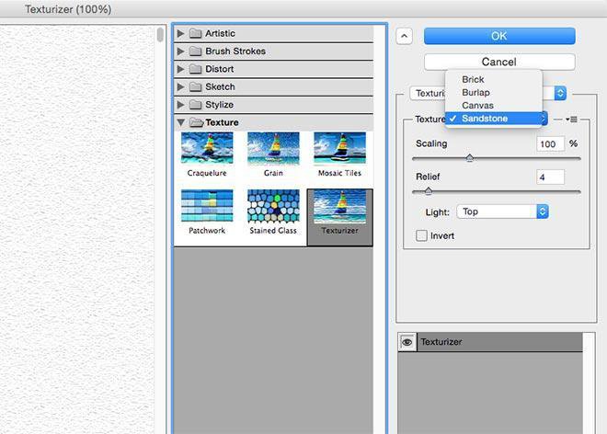Select the Craquelure filter thumbnail

206,149
